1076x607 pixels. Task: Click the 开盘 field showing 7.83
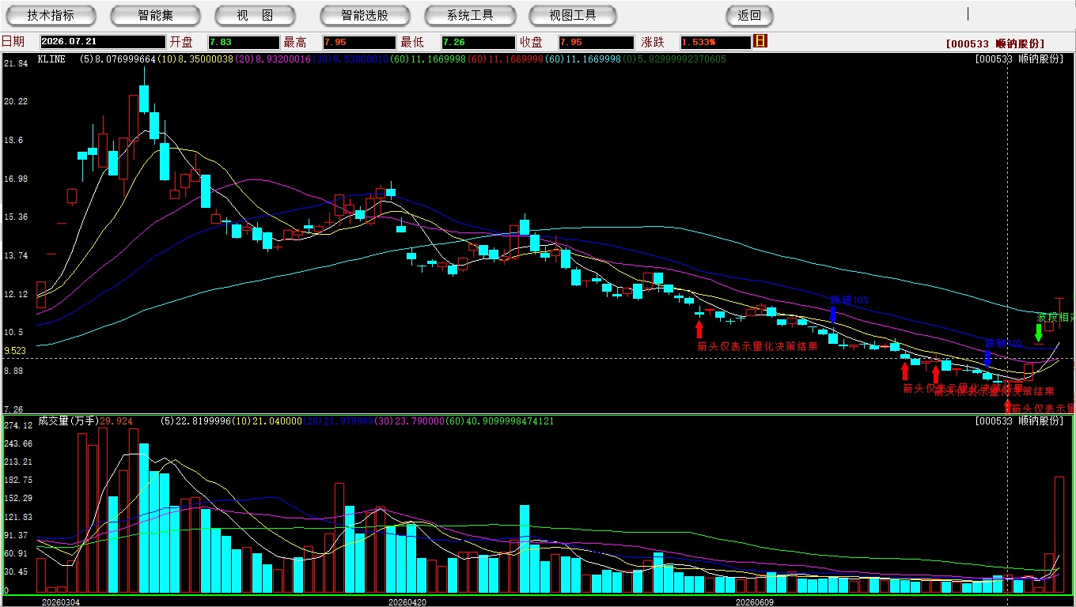tap(244, 42)
